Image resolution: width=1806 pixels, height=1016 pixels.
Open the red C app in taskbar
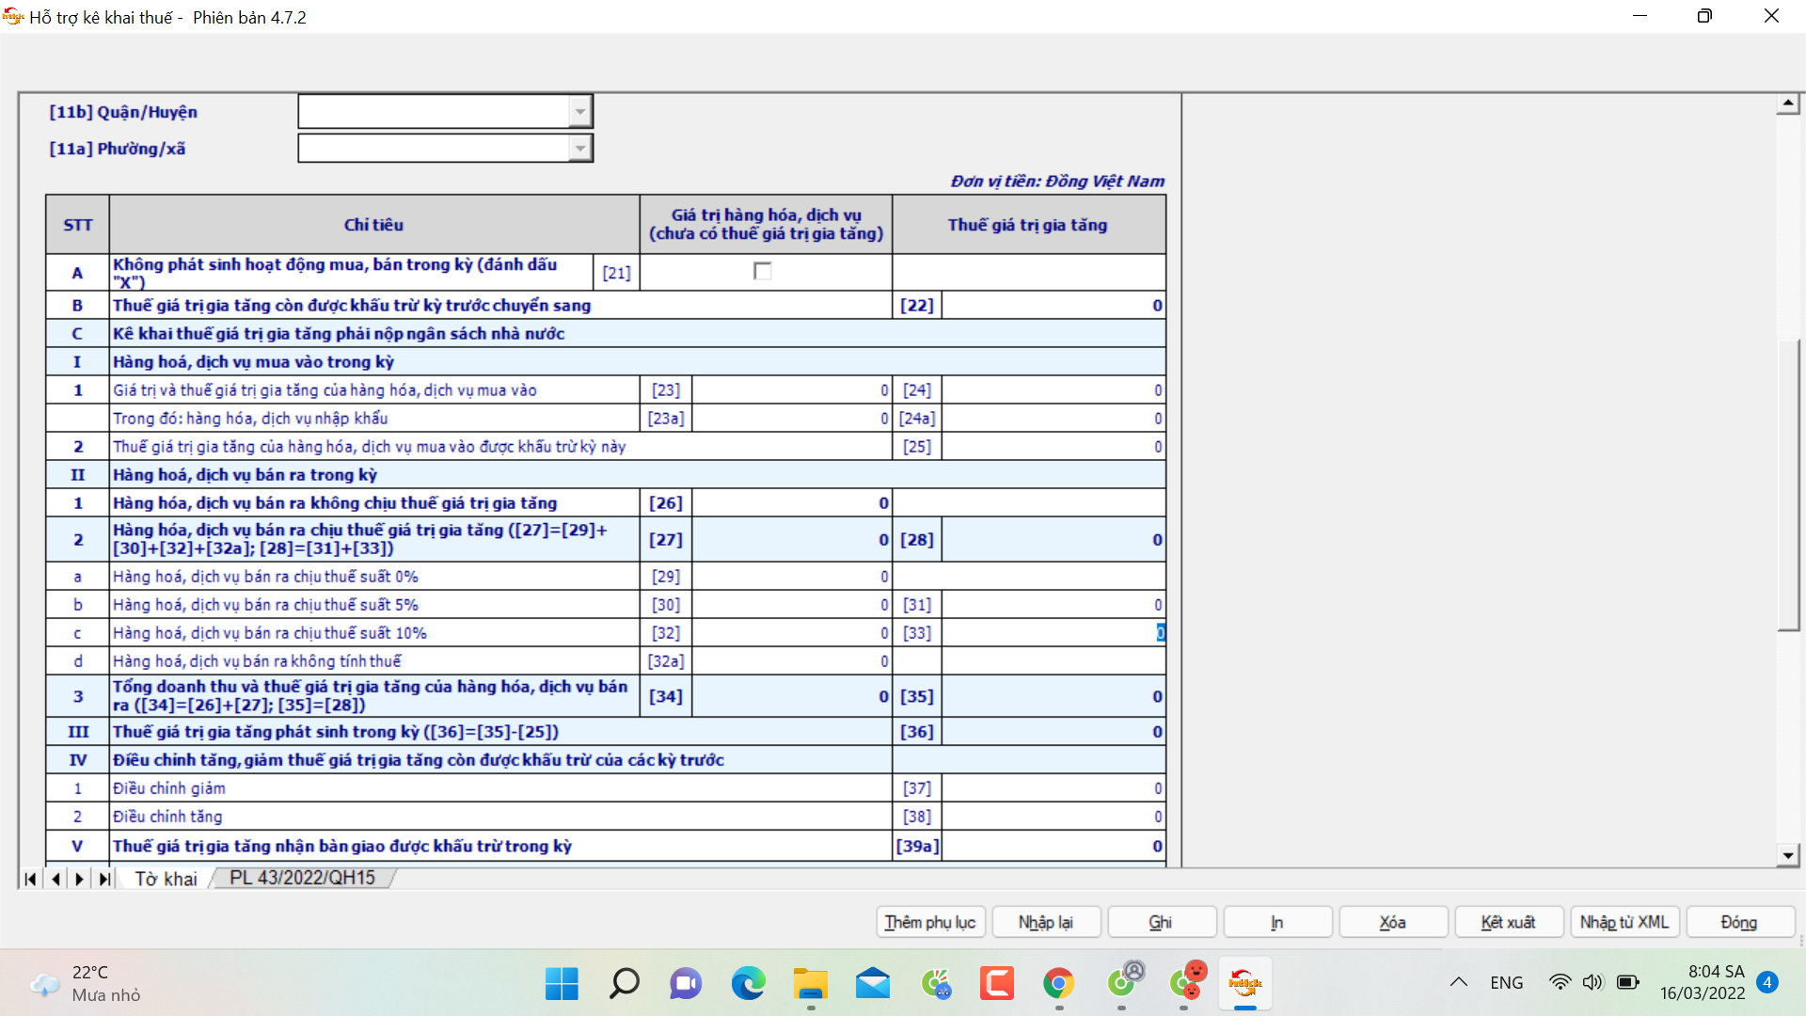996,984
